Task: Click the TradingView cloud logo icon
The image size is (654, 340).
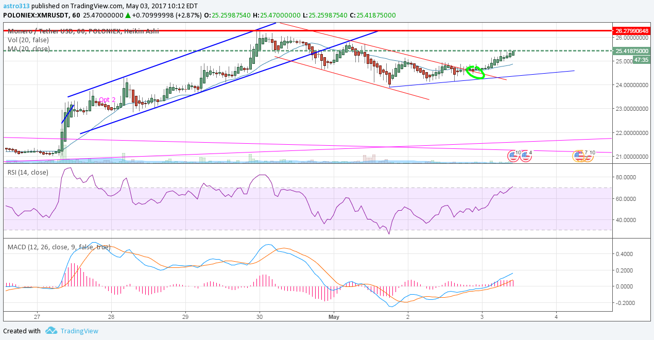Action: tap(50, 331)
